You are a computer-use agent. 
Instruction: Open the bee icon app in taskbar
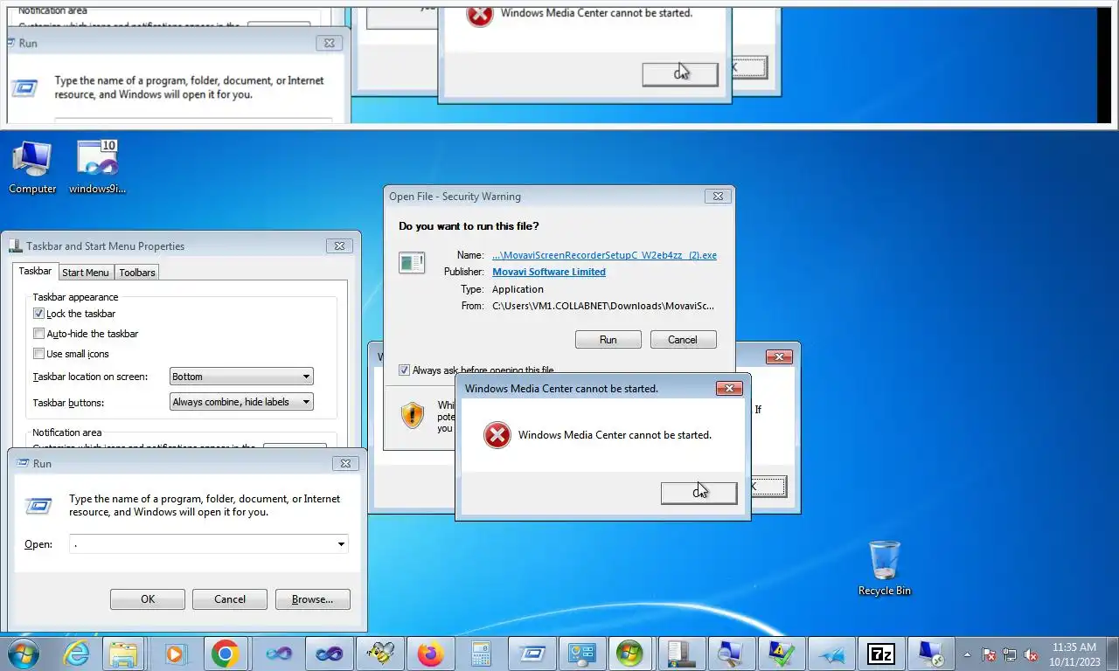tap(380, 654)
